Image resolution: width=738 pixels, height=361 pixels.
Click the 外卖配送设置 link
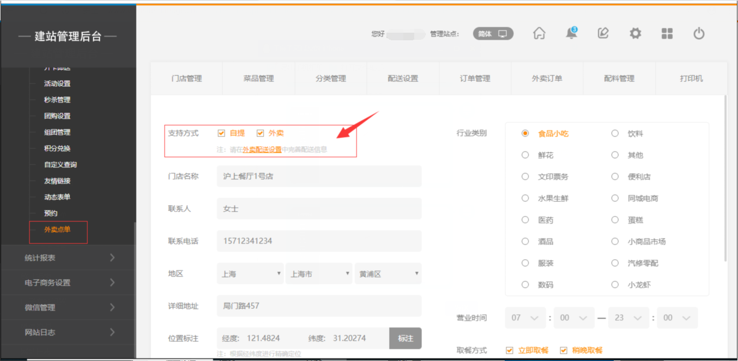coord(262,149)
